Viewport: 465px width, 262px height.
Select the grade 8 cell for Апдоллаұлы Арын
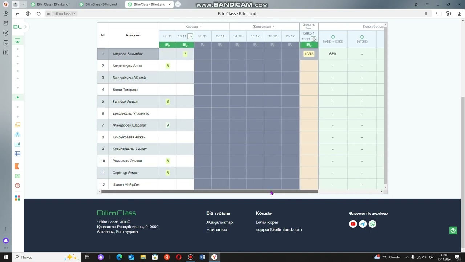click(168, 66)
